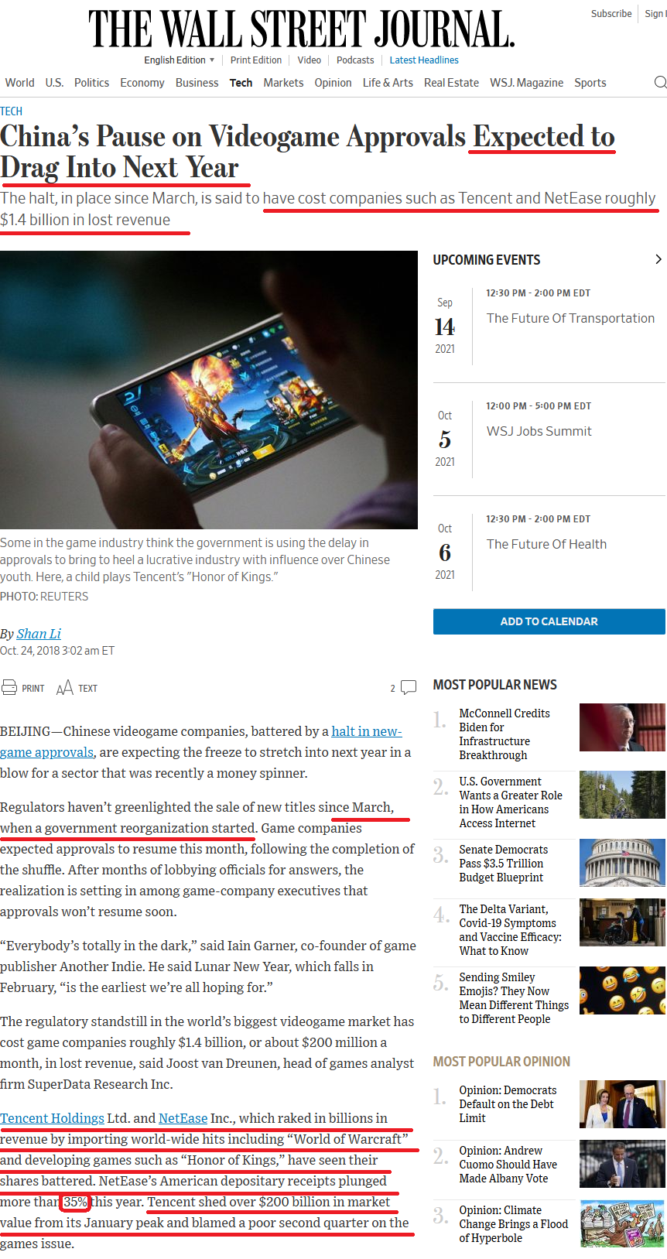This screenshot has height=1259, width=667.
Task: Open Senate Democrats Budget Blueprint article
Action: tap(504, 864)
